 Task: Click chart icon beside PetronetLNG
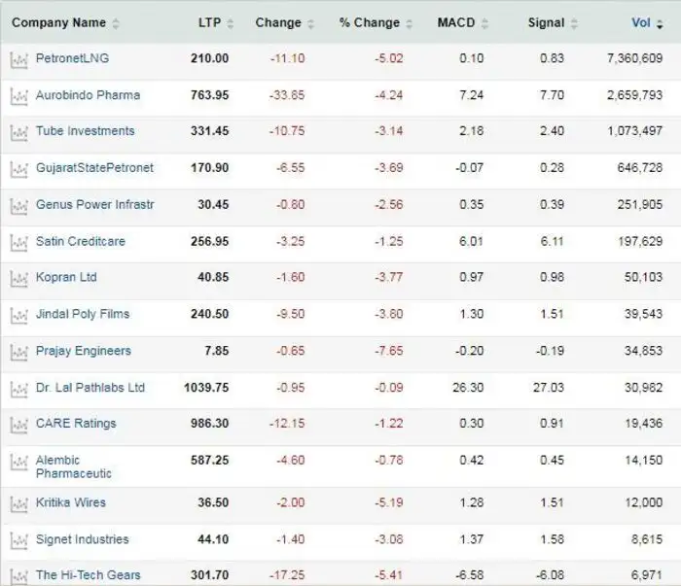pos(18,59)
